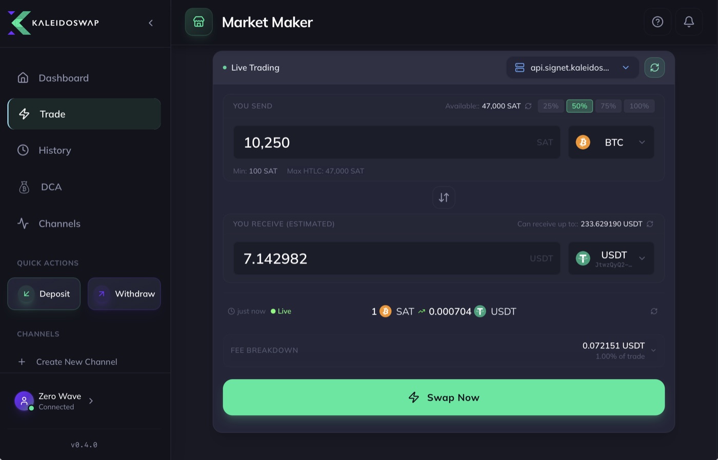Click the Bitcoin icon in the send asset selector
Image resolution: width=718 pixels, height=460 pixels.
point(583,142)
